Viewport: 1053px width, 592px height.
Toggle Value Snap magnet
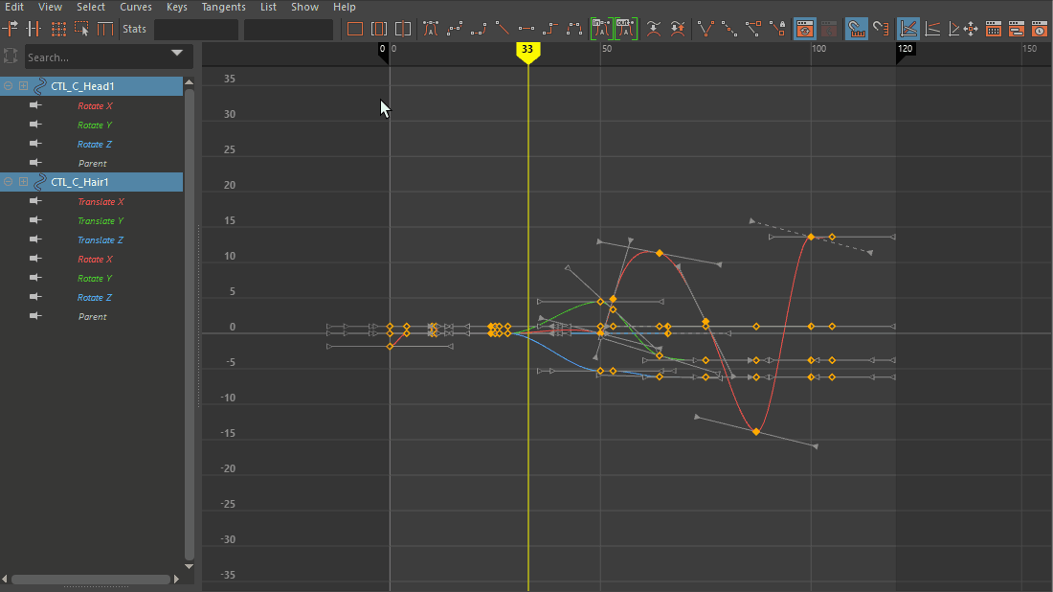881,29
